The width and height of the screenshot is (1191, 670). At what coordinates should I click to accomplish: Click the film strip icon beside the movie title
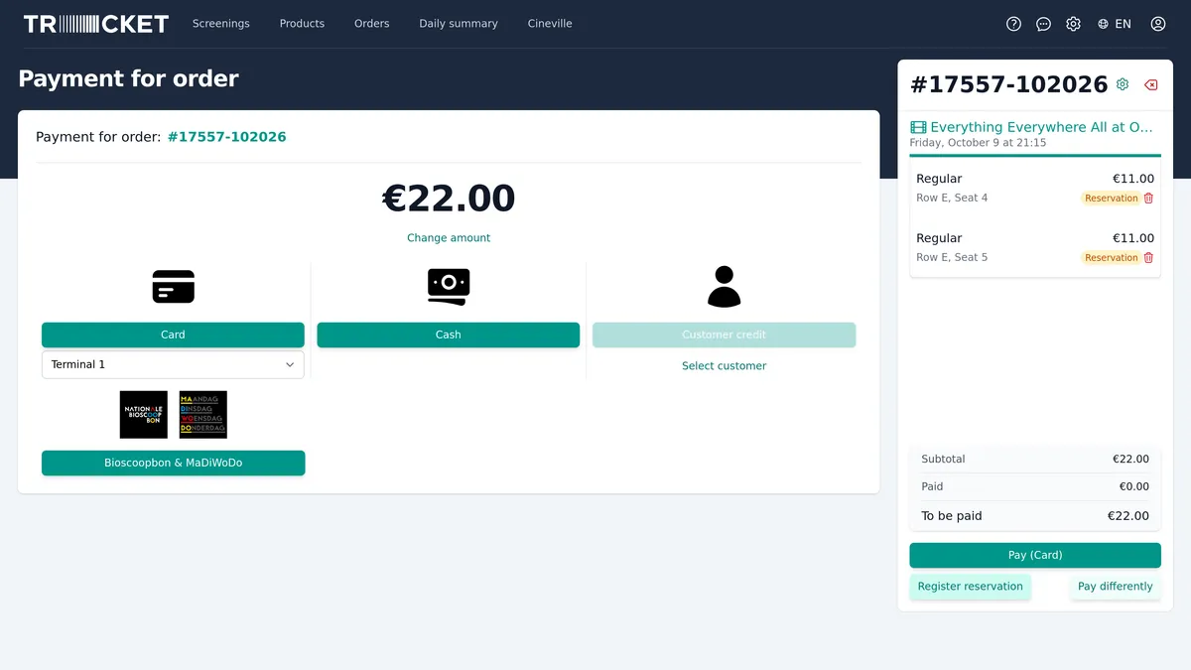tap(918, 127)
